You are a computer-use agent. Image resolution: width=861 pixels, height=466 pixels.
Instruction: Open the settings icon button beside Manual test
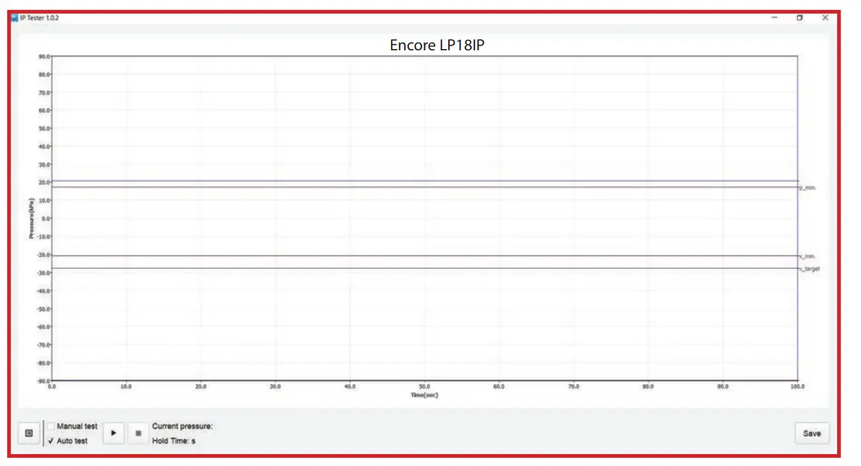click(29, 433)
